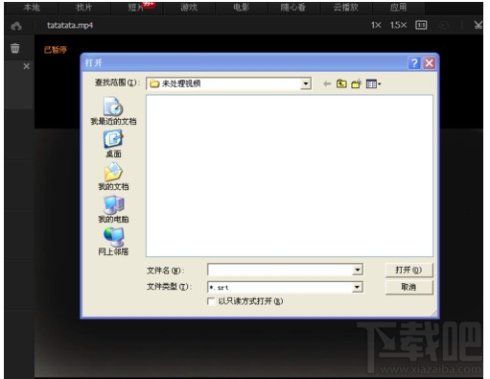Viewport: 490px width, 379px height.
Task: Switch to the 云播放 tab
Action: pyautogui.click(x=346, y=8)
